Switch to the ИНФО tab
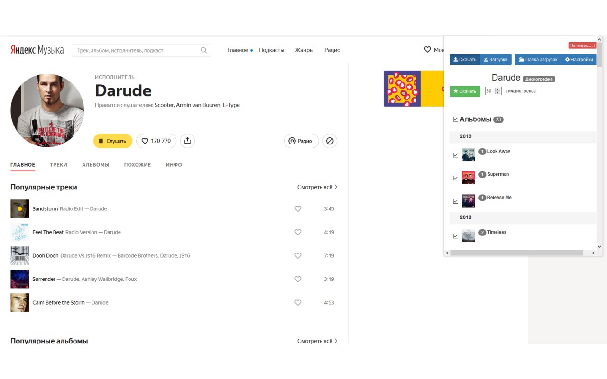607x379 pixels. click(174, 165)
